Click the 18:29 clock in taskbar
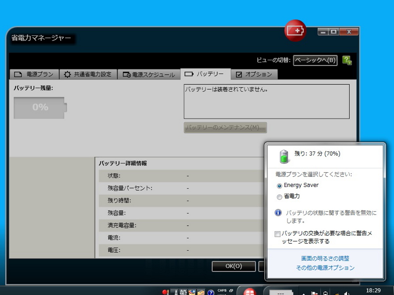The height and width of the screenshot is (295, 394). point(373,290)
